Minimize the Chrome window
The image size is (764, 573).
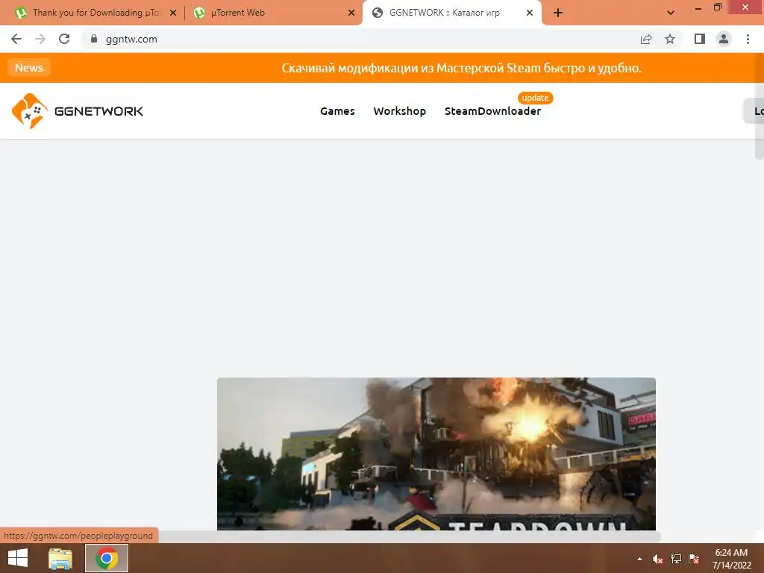point(698,8)
